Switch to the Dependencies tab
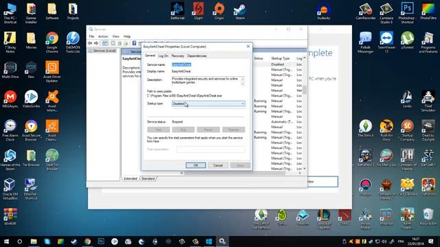The image size is (440, 247). coord(197,56)
